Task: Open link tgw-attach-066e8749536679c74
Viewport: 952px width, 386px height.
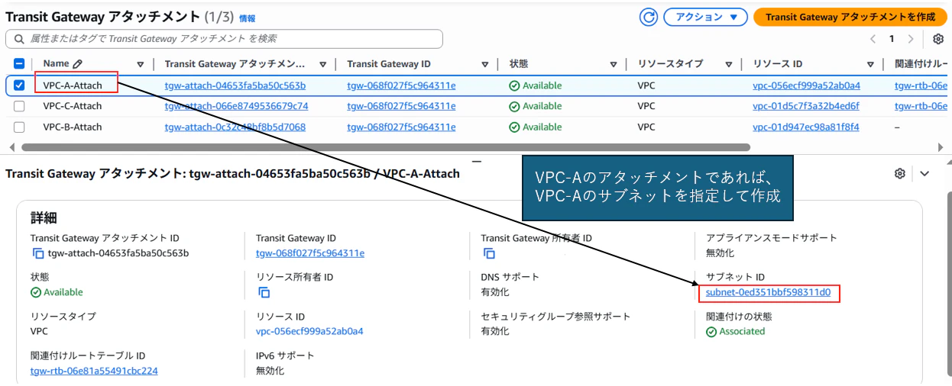Action: pyautogui.click(x=236, y=106)
